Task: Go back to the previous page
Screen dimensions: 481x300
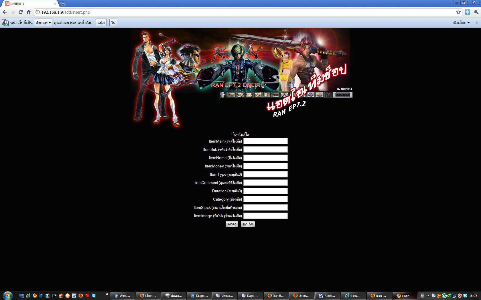Action: click(5, 12)
